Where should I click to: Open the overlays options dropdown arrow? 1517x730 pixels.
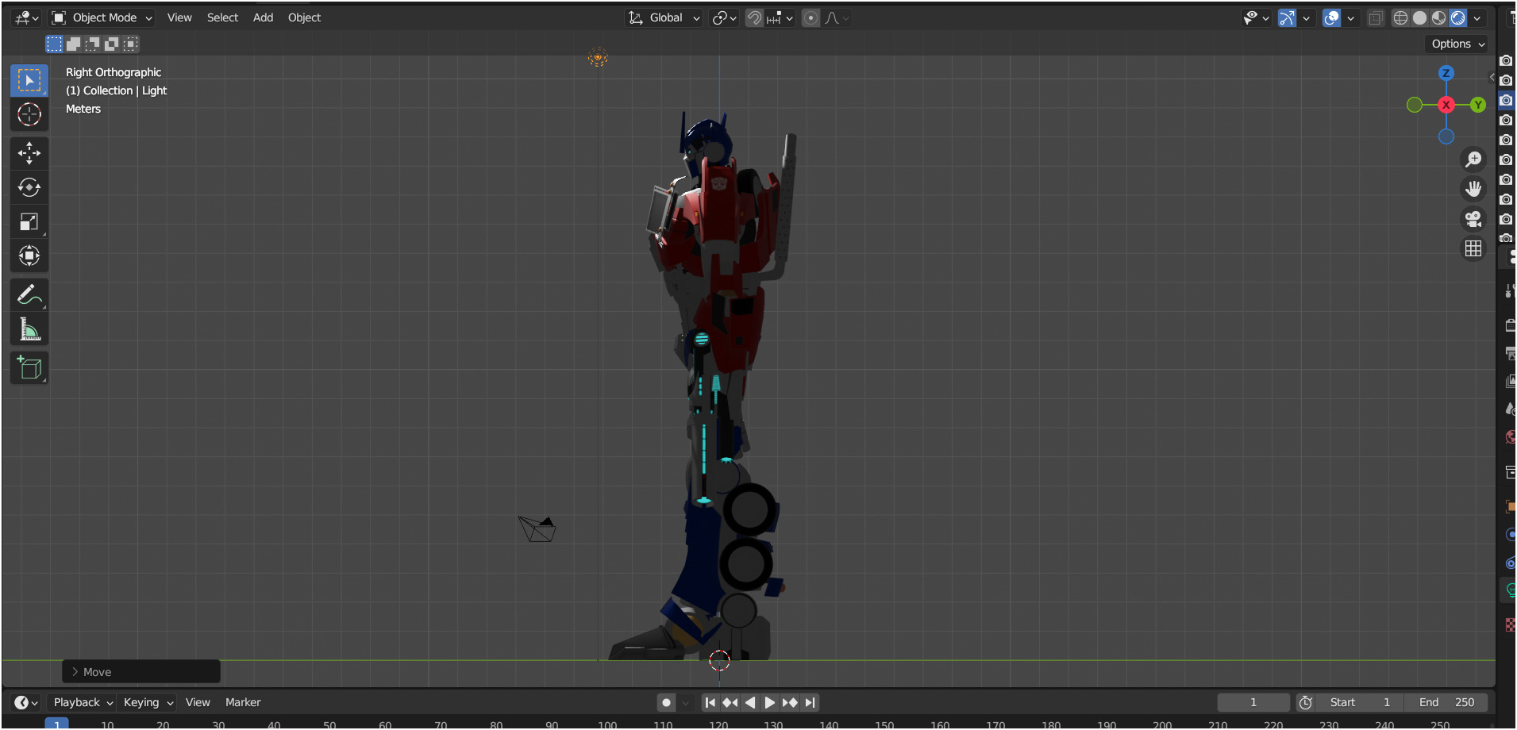(1350, 17)
